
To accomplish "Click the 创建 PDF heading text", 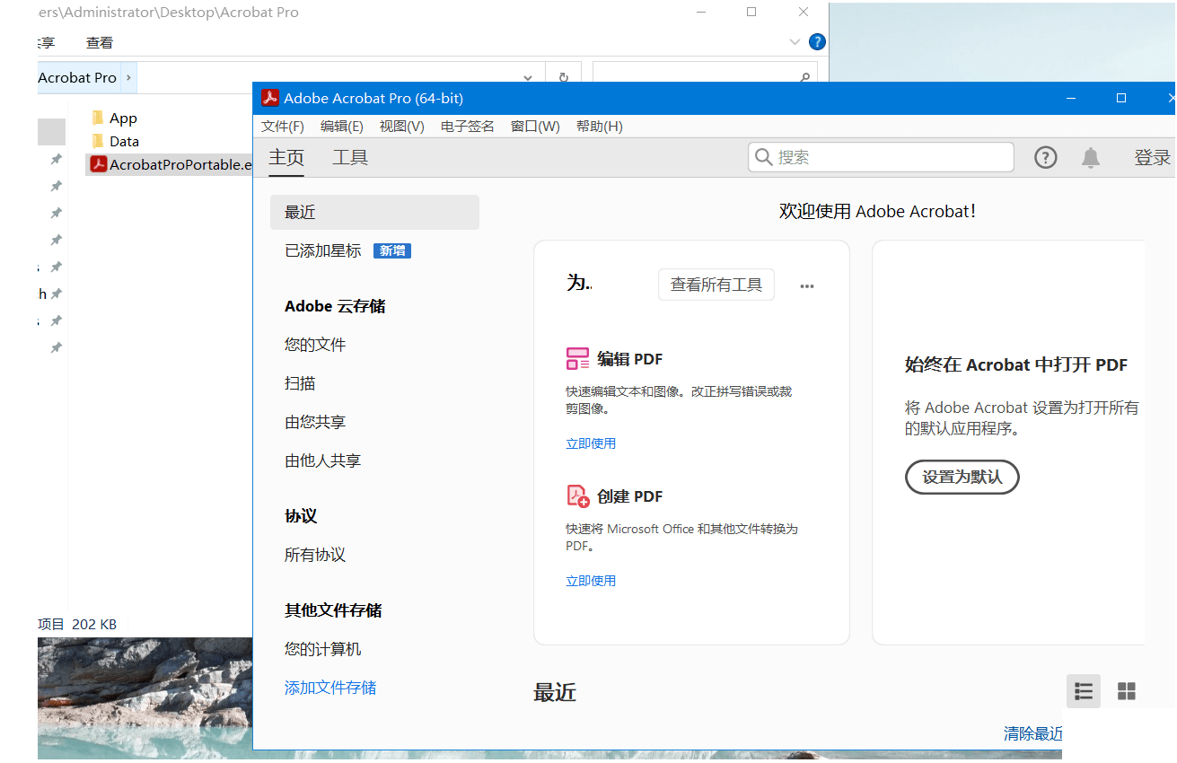I will 630,496.
